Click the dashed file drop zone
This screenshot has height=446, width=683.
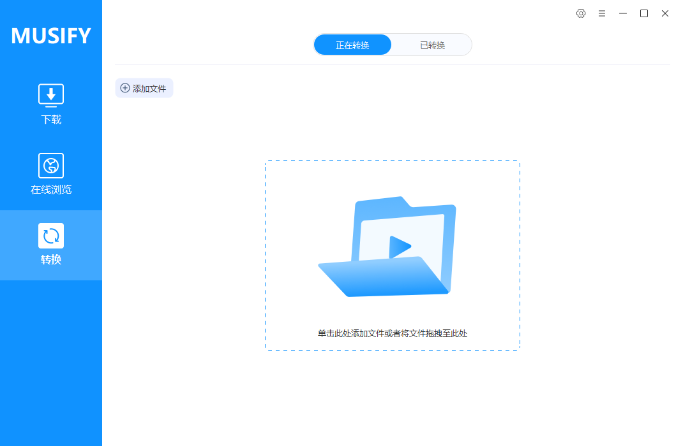pos(392,255)
